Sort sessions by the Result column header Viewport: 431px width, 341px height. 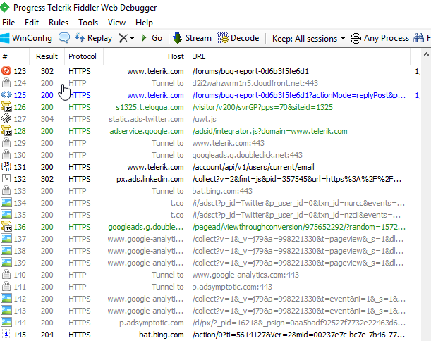47,56
